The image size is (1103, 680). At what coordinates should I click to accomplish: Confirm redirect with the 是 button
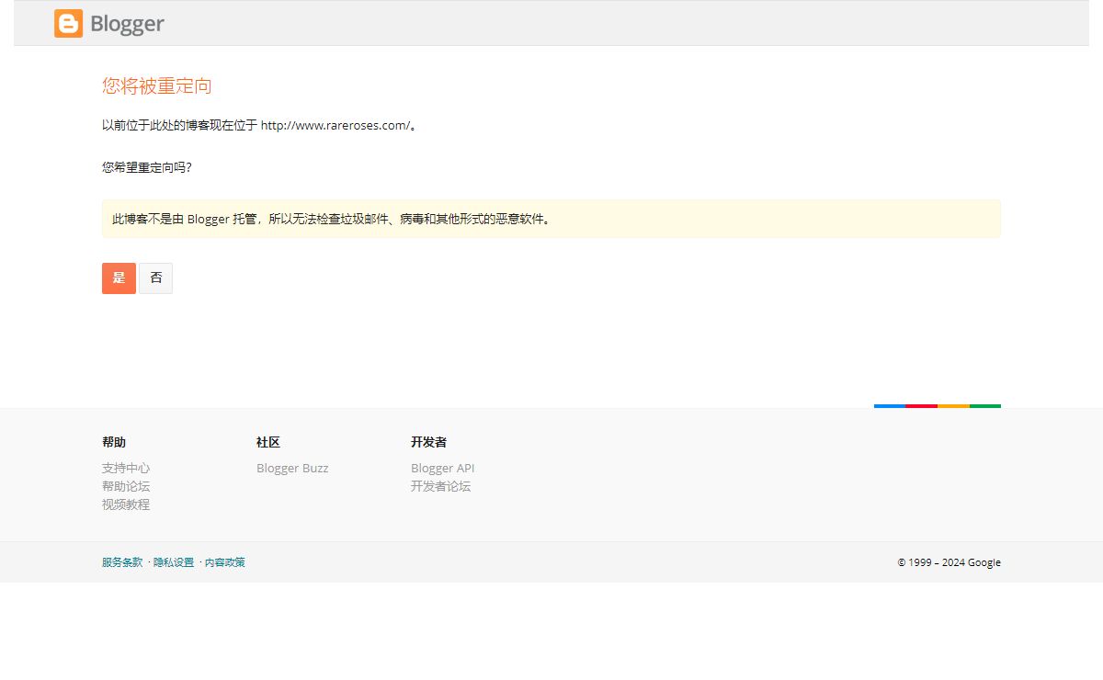click(119, 278)
